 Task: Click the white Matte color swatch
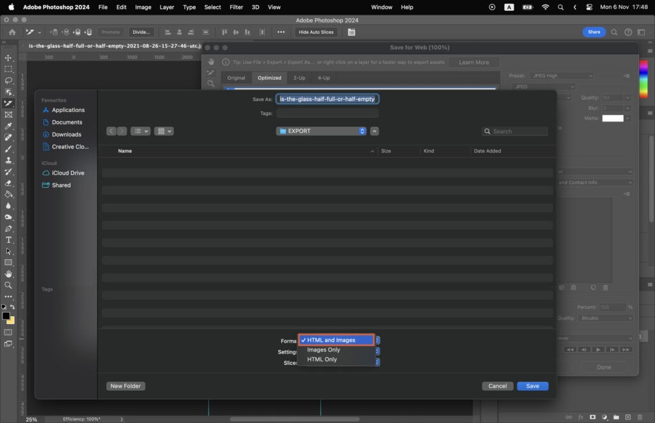click(x=612, y=118)
